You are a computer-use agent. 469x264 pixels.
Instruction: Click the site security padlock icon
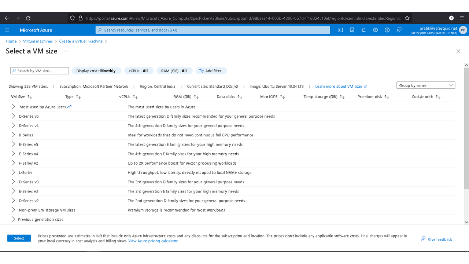[x=81, y=18]
